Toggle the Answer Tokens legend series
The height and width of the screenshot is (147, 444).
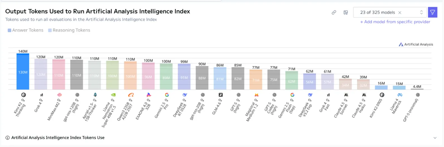25,30
